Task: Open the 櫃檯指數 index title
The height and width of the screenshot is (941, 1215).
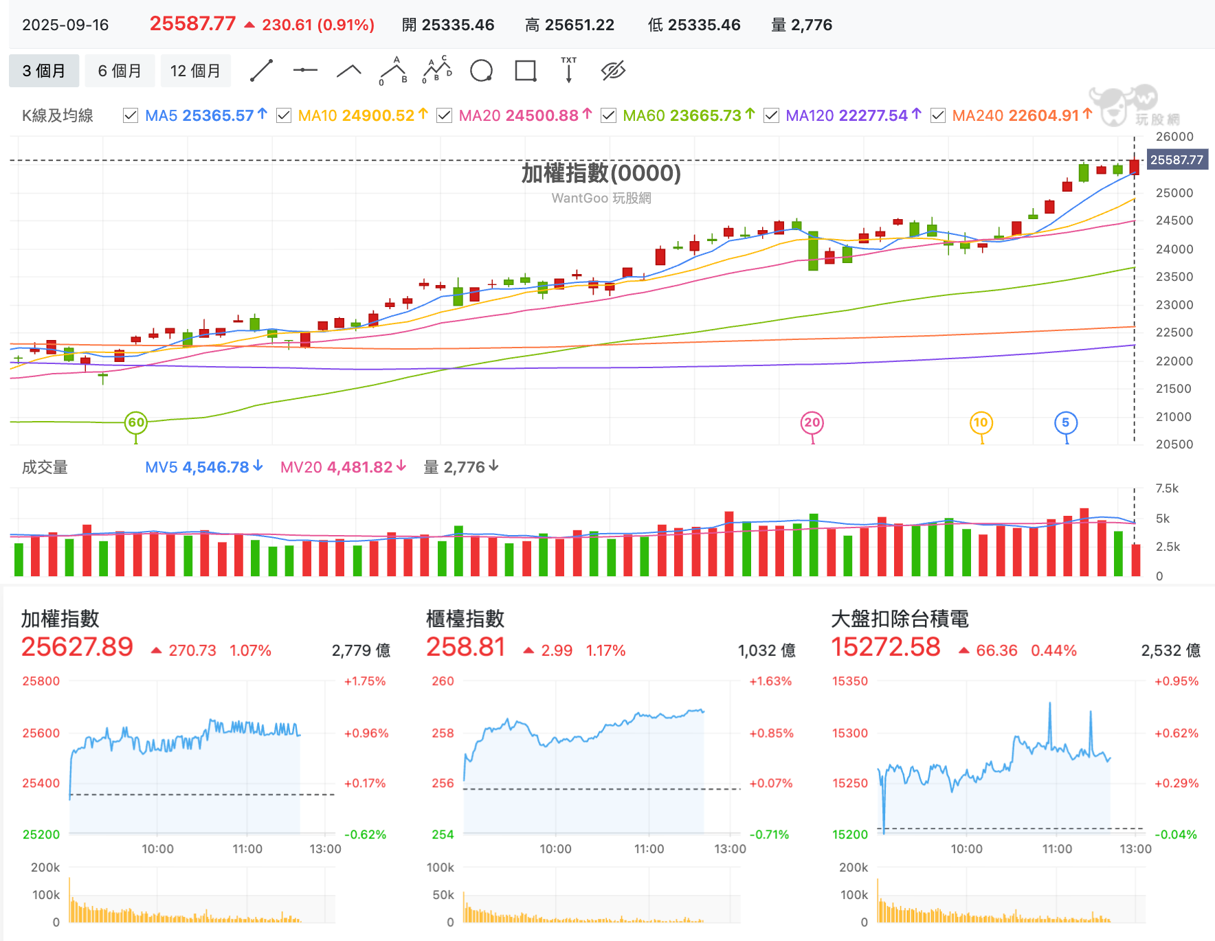Action: [x=465, y=619]
